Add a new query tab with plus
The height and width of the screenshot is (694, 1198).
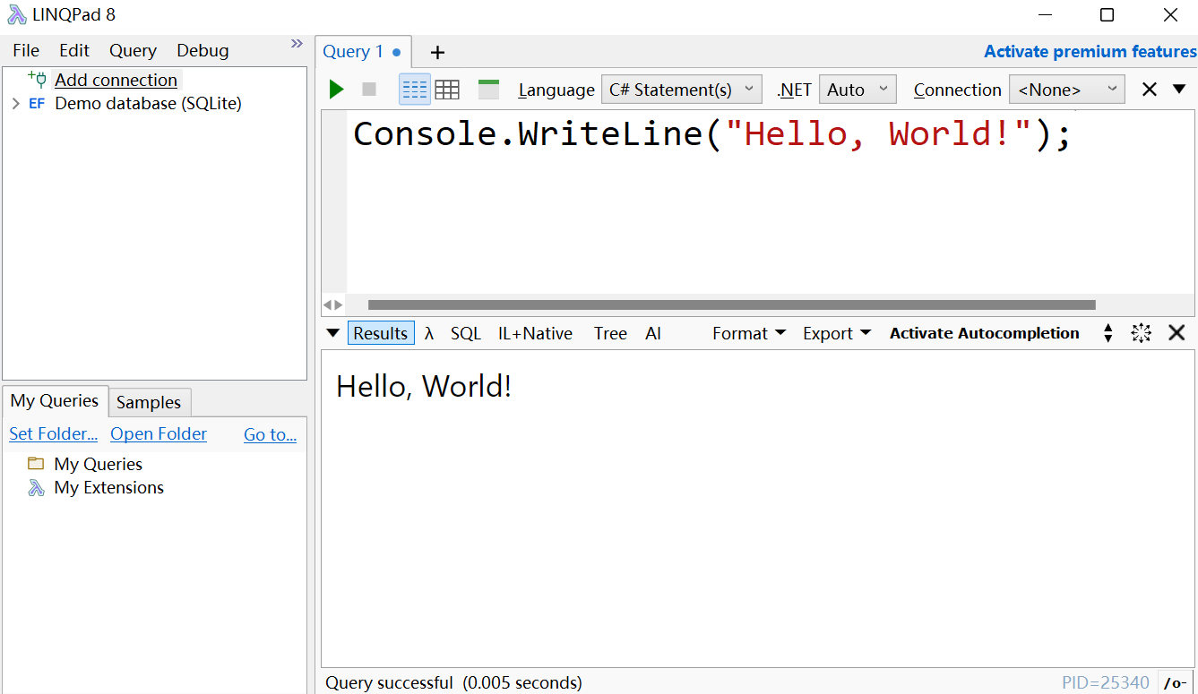(x=437, y=52)
